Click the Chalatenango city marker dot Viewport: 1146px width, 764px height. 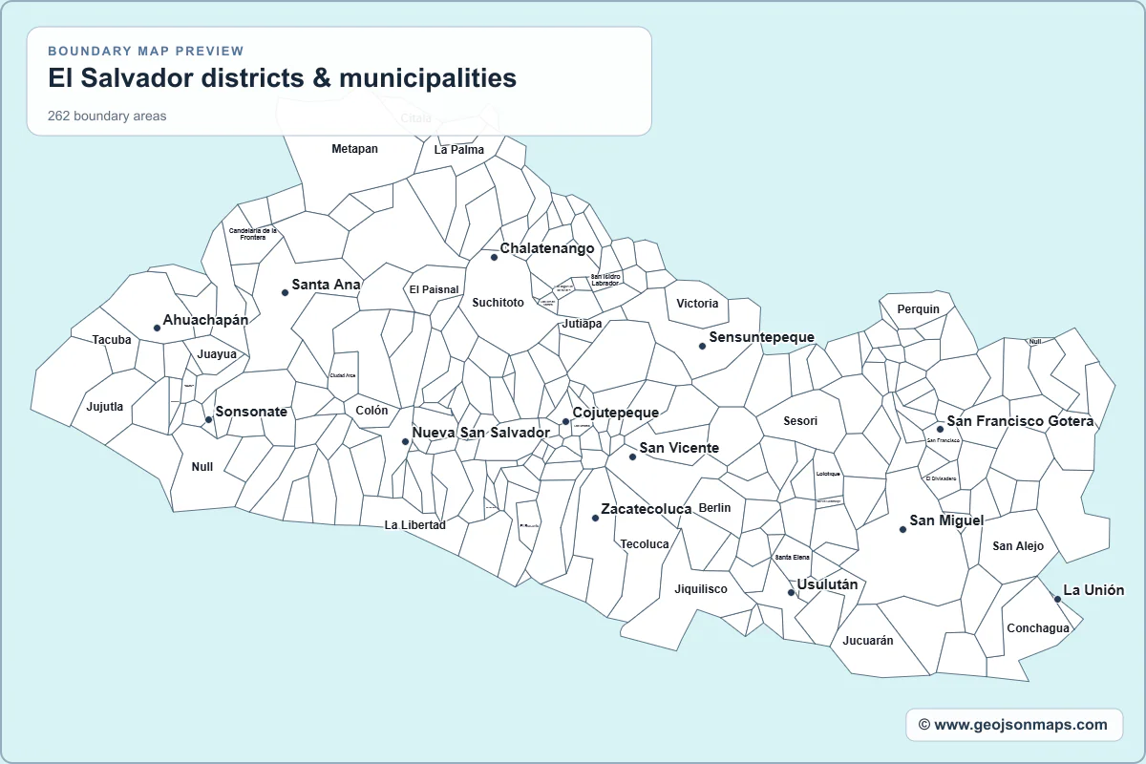(x=494, y=257)
